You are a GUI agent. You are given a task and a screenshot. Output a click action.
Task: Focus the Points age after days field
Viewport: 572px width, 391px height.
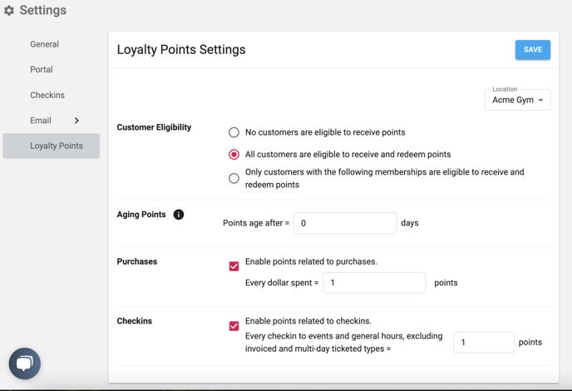345,223
